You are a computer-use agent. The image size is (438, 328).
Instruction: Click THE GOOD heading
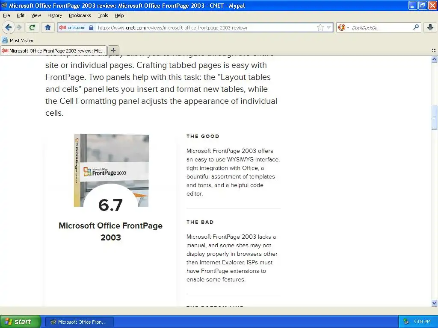tap(203, 136)
